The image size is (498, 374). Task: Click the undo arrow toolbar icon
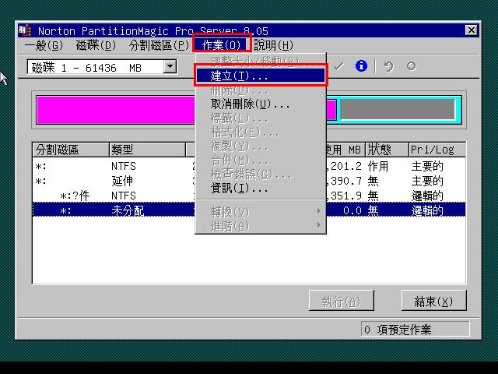point(388,67)
